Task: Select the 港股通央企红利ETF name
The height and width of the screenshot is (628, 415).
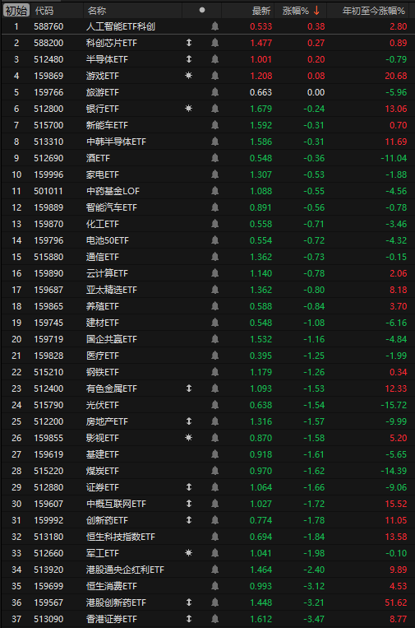Action: 125,570
